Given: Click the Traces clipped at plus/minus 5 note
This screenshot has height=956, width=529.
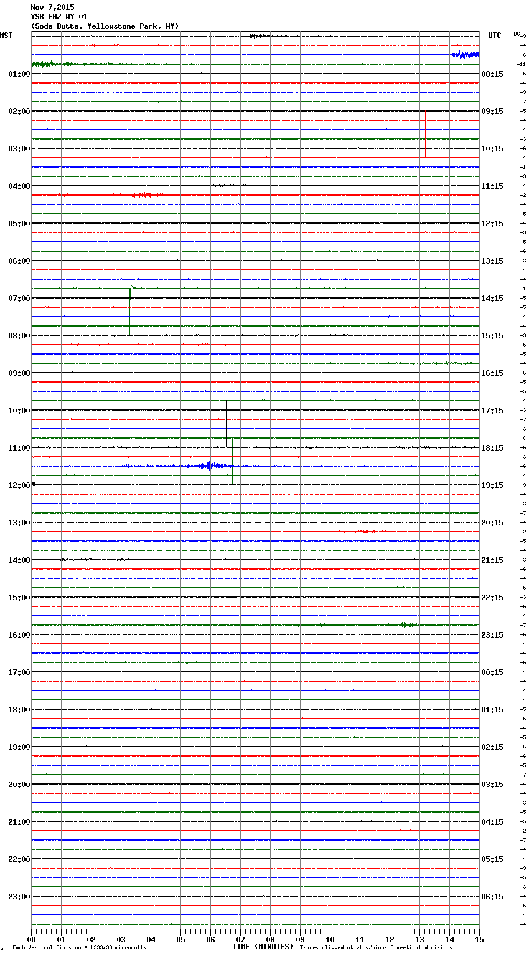Looking at the screenshot, I should click(x=376, y=948).
